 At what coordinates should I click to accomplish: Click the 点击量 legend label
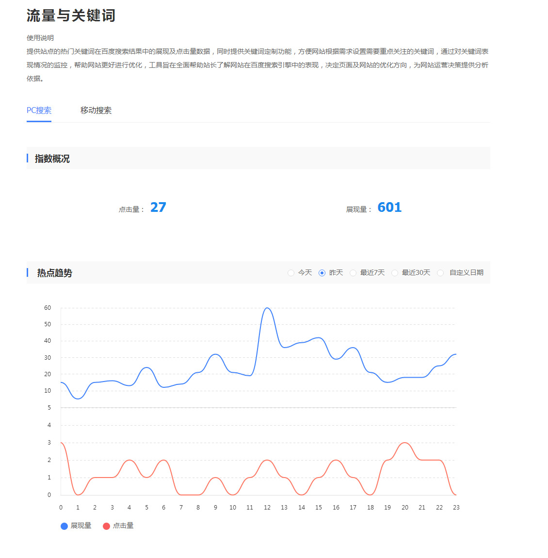(123, 526)
